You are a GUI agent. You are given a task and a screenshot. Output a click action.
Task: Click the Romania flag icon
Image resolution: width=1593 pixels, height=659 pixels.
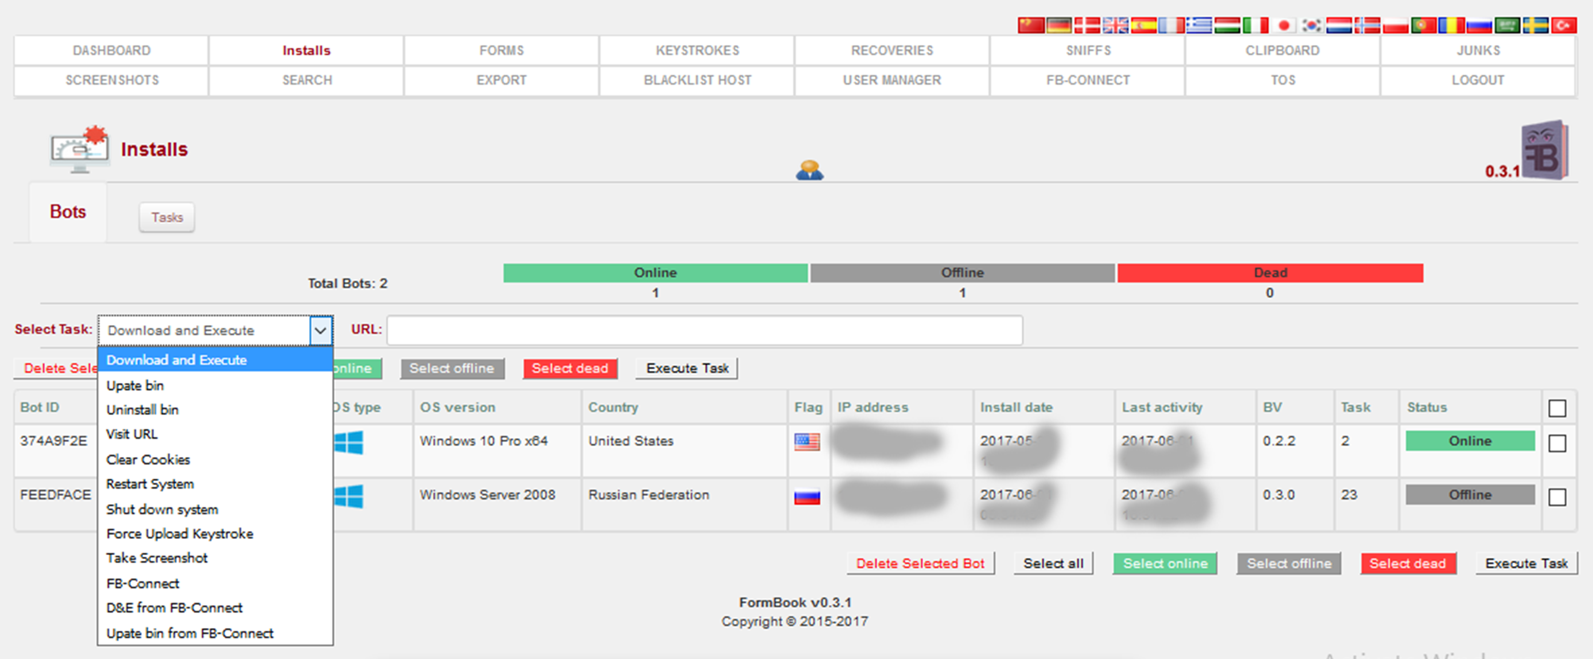(x=1451, y=25)
